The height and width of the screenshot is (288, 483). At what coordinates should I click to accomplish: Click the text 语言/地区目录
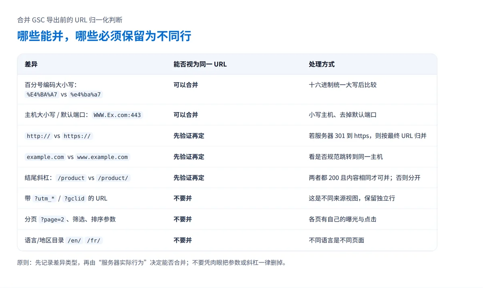[x=44, y=241]
